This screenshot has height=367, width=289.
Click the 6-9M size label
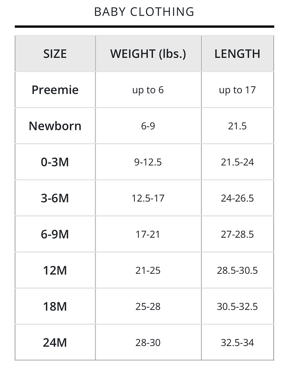[55, 234]
